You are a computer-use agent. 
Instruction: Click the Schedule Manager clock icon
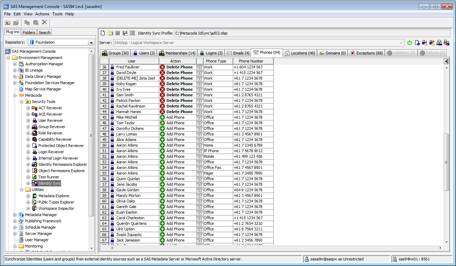(x=21, y=227)
